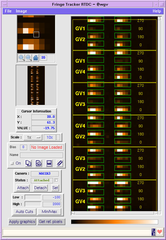166x240 pixels.
Task: Click the bias eraser clear icon
Action: pos(59,163)
